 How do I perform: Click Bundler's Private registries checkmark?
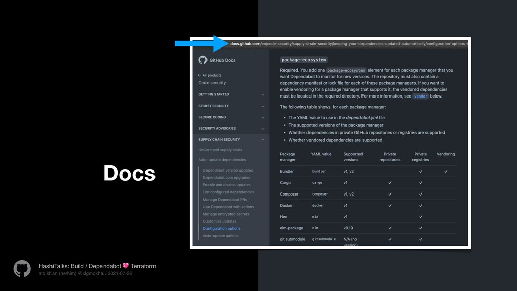coord(421,171)
